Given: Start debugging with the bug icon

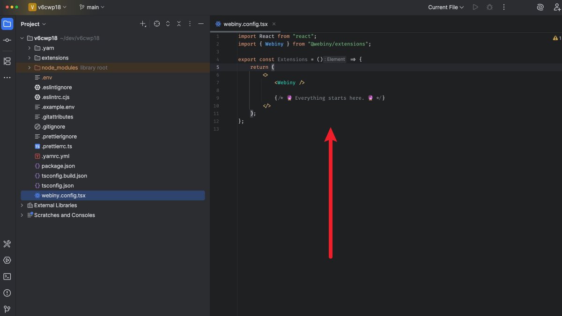Looking at the screenshot, I should (x=489, y=7).
